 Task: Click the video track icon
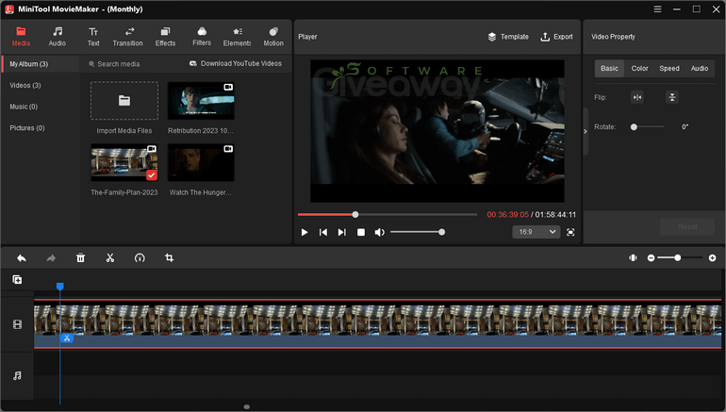(17, 324)
